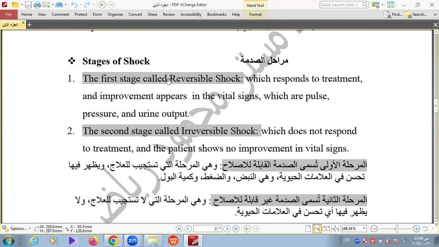
Task: Open the Format tab under Hand Tool
Action: (256, 14)
